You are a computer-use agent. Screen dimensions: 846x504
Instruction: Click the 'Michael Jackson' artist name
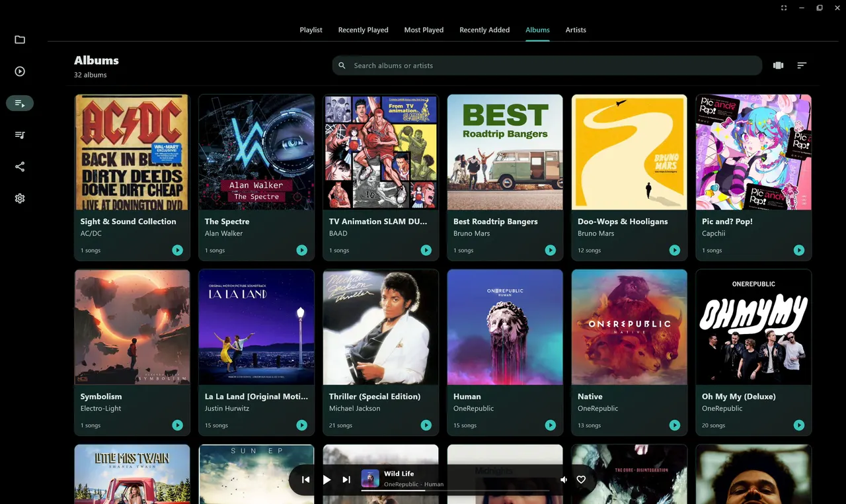355,409
